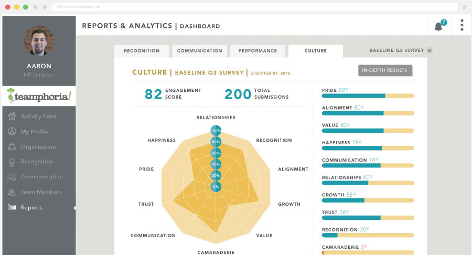Click the Recognition ribbon icon
Viewport: 472px width, 255px height.
pos(12,162)
